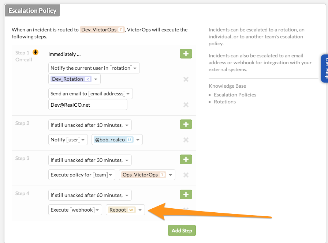This screenshot has height=243, width=328.
Task: Remove the Dev@RealCO.net email action row
Action: (x=186, y=105)
